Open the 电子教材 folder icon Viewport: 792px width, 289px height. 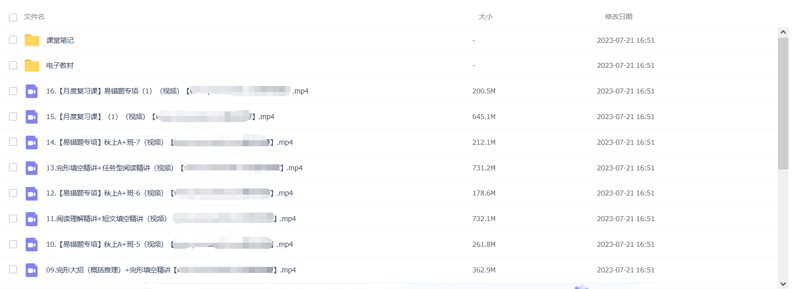(32, 65)
